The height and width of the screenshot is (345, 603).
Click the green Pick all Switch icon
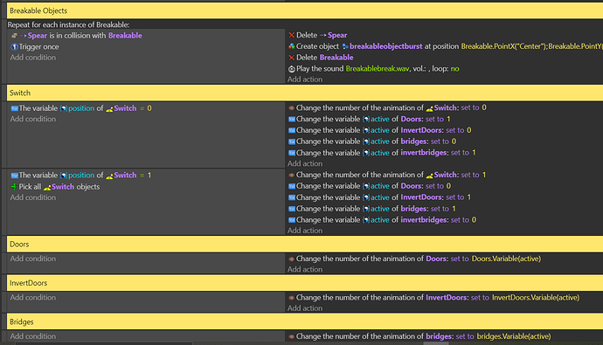tap(14, 187)
